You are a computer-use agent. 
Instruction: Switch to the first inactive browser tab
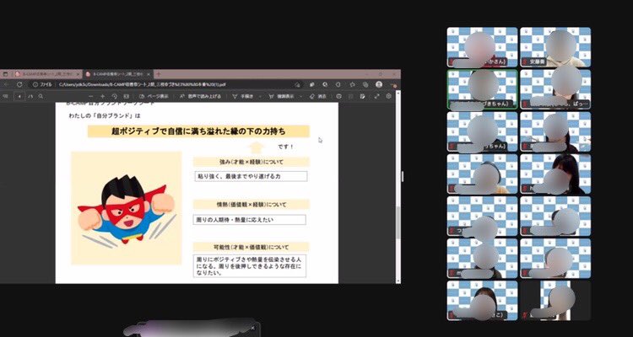point(46,74)
